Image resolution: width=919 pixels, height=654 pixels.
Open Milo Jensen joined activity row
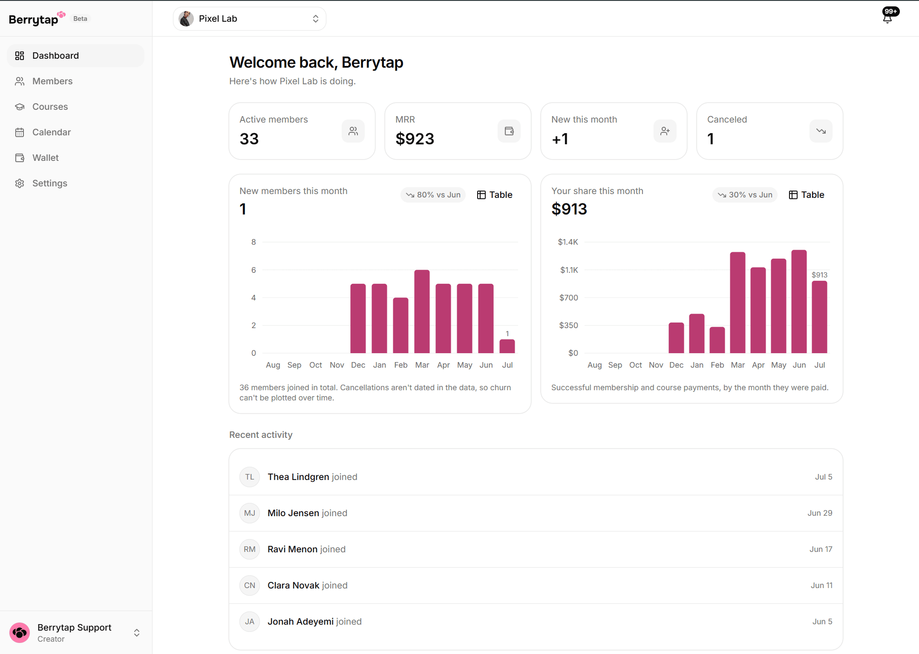coord(536,513)
